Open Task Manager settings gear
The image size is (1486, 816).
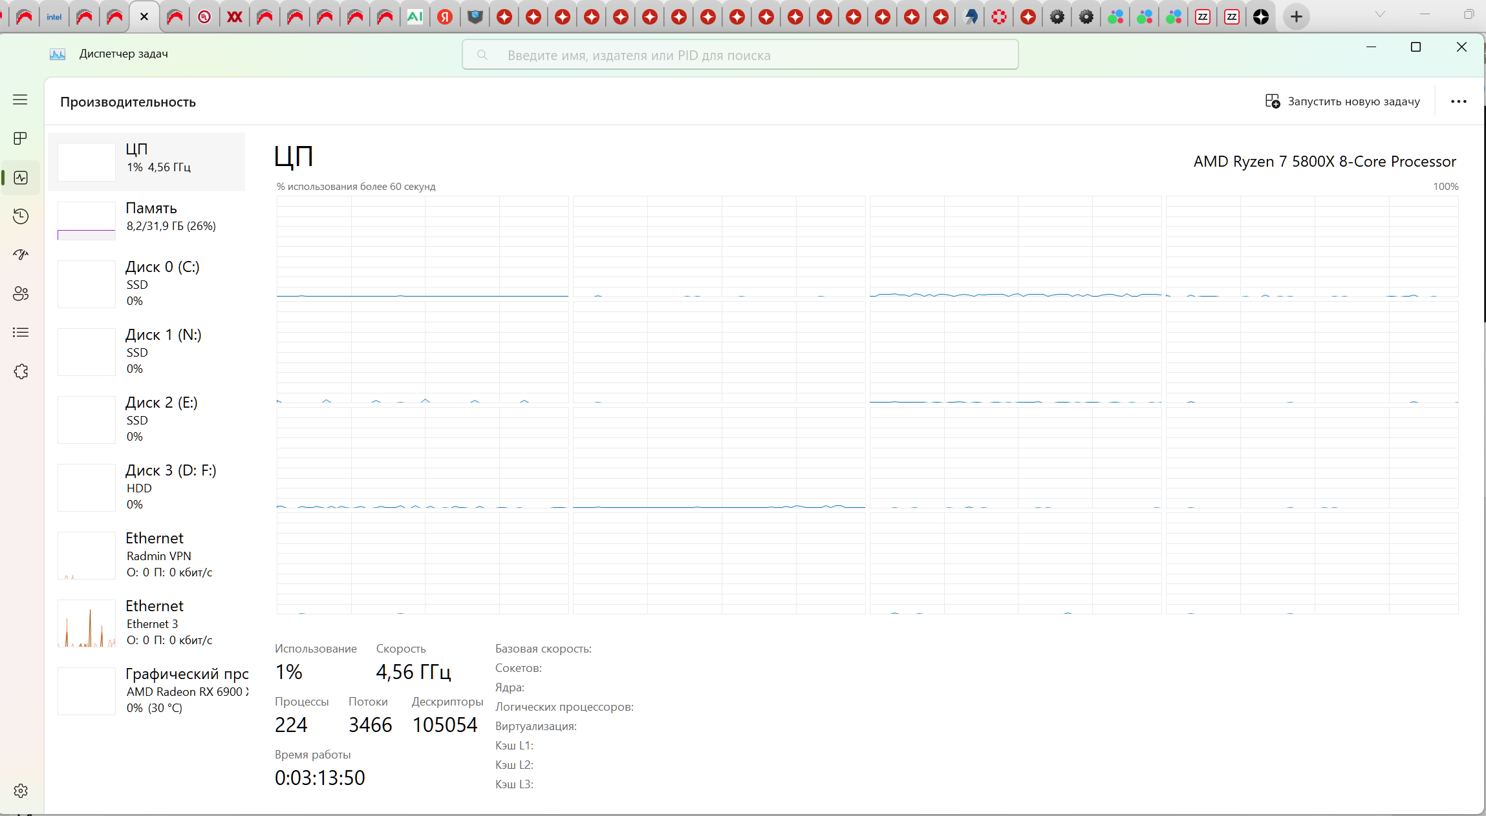[x=20, y=791]
